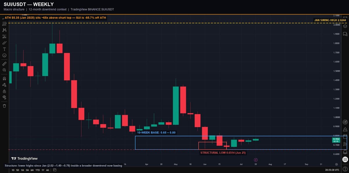The height and width of the screenshot is (173, 349).
Task: Set the chart range to 5D
Action: coord(18,170)
